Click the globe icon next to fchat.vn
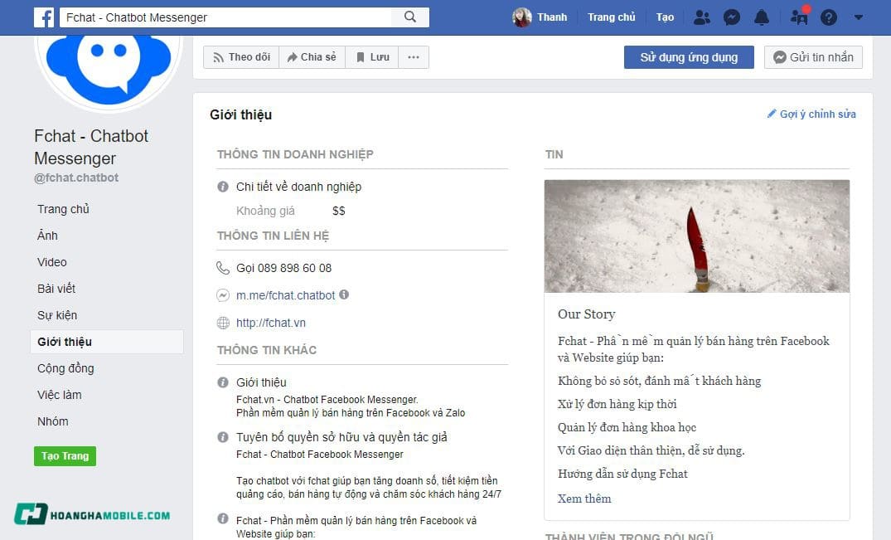Image resolution: width=891 pixels, height=540 pixels. (223, 323)
